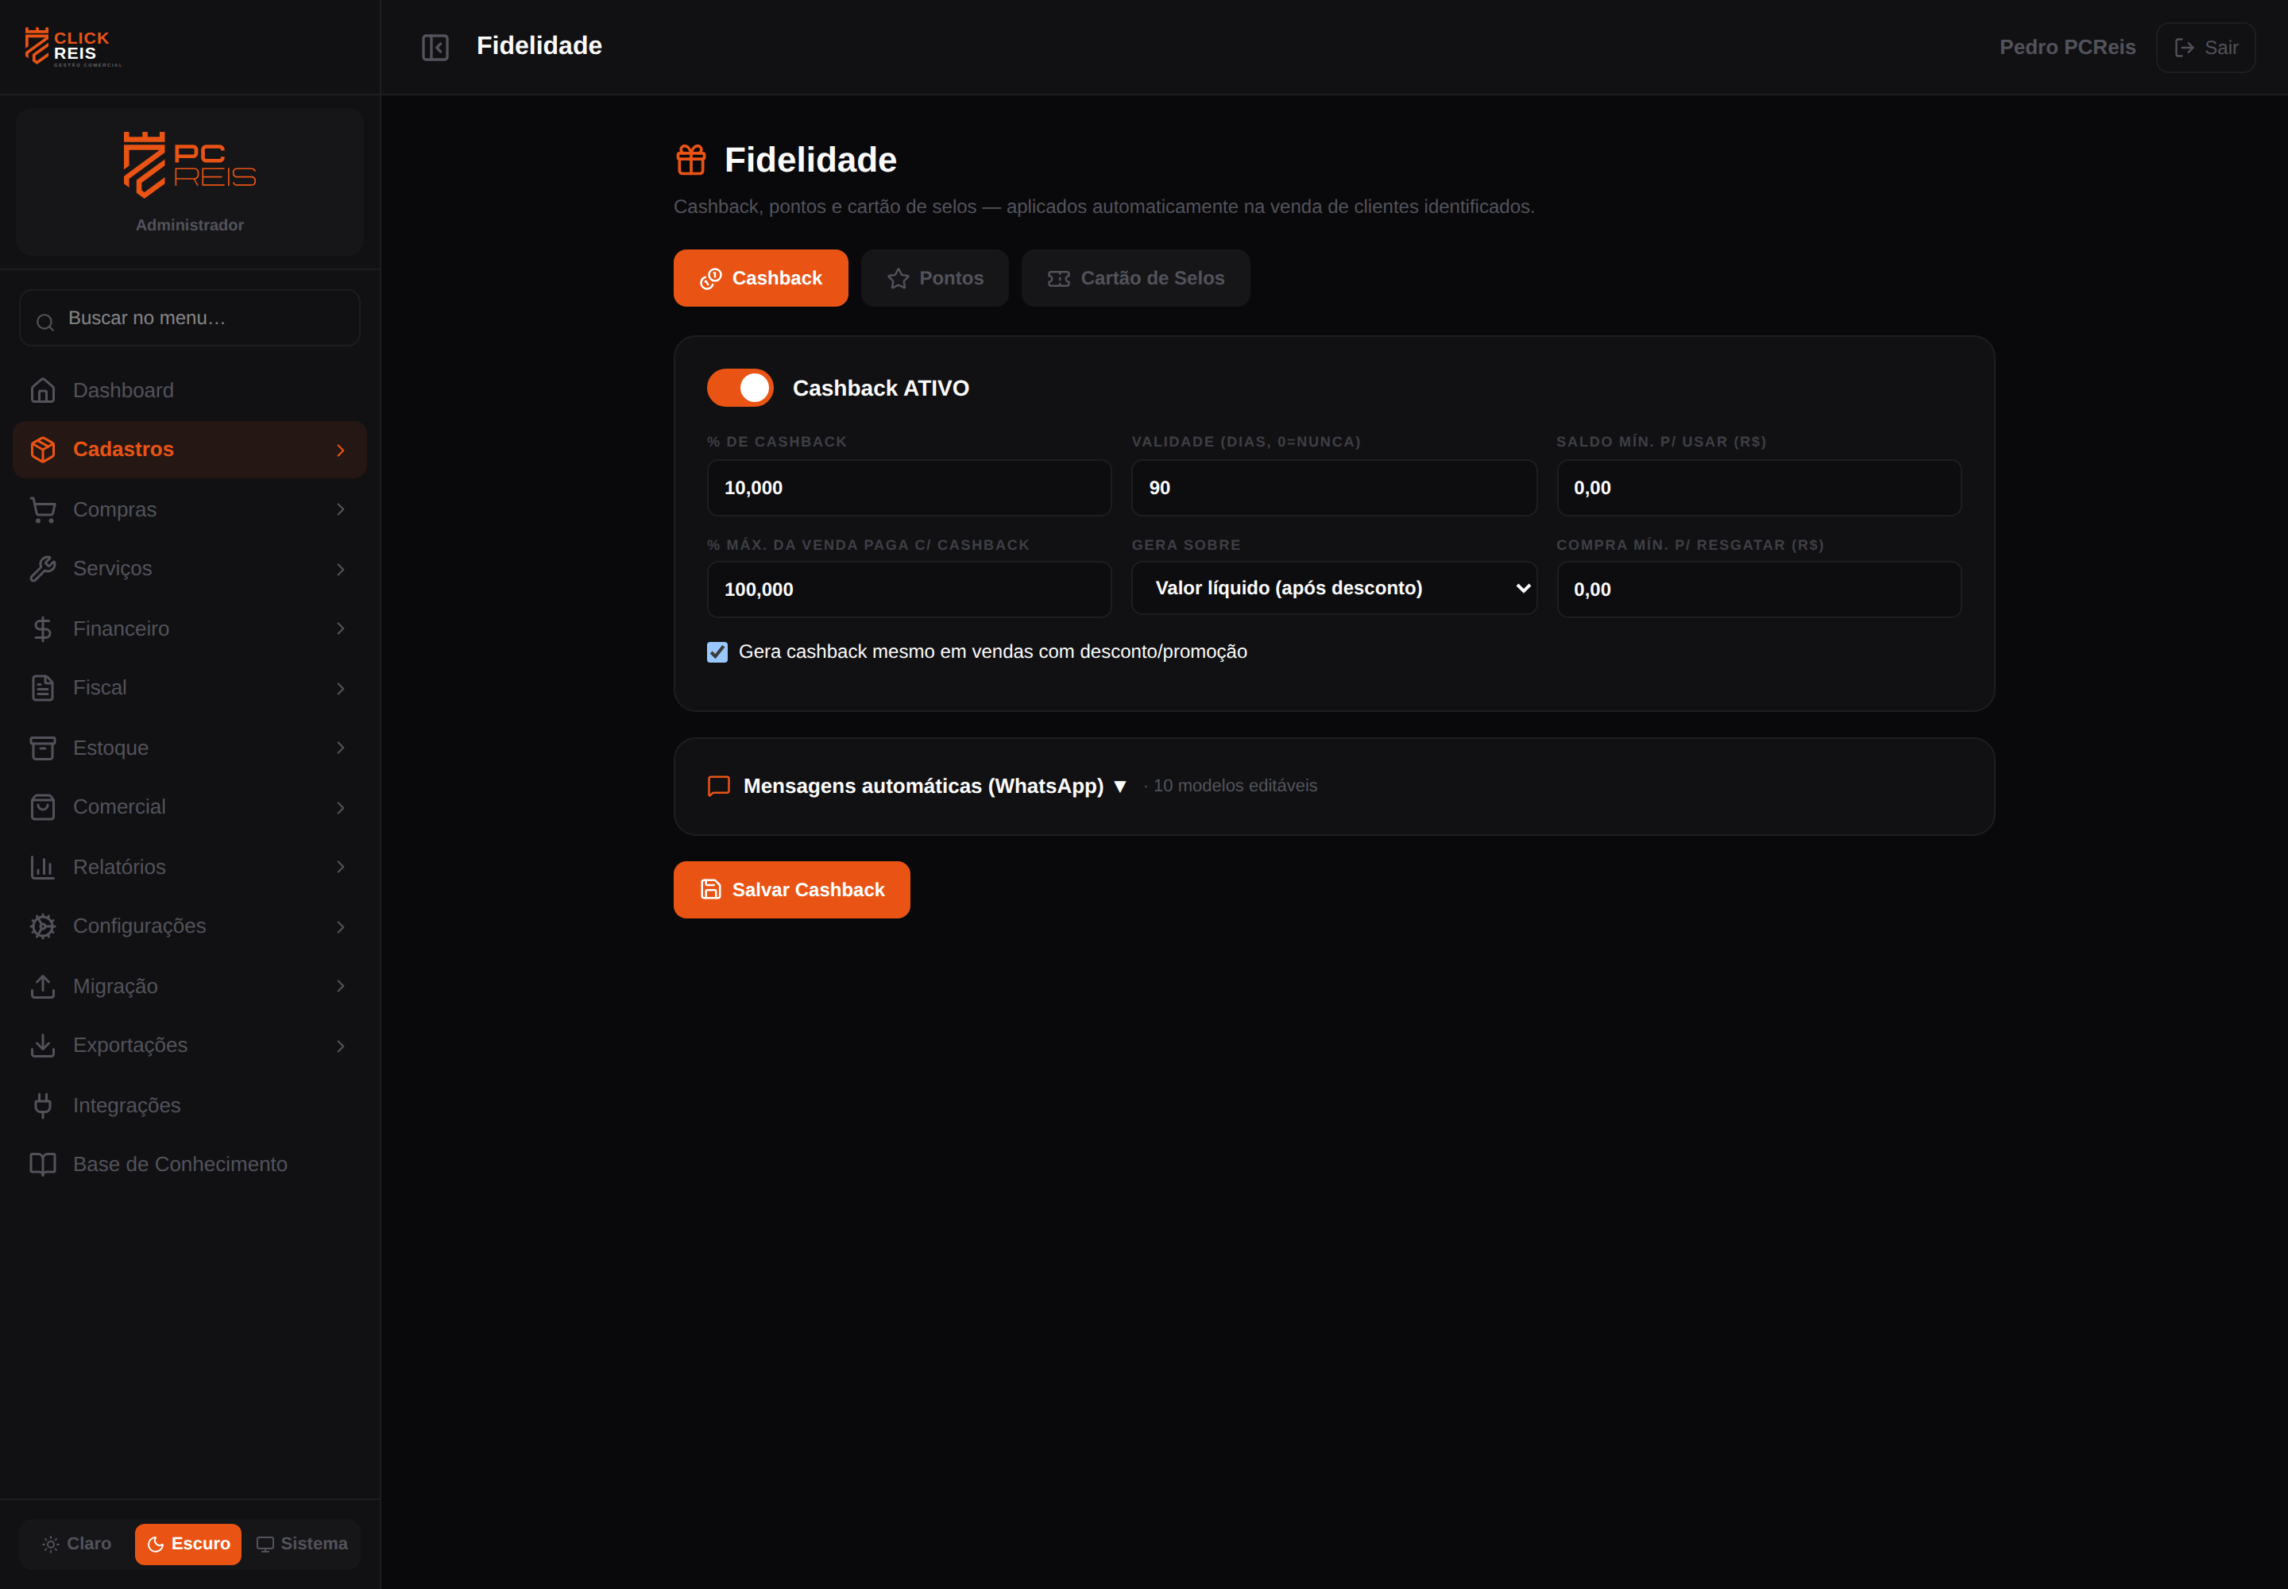Click the Configurações gear icon
Screen dimensions: 2288x1589
click(43, 926)
